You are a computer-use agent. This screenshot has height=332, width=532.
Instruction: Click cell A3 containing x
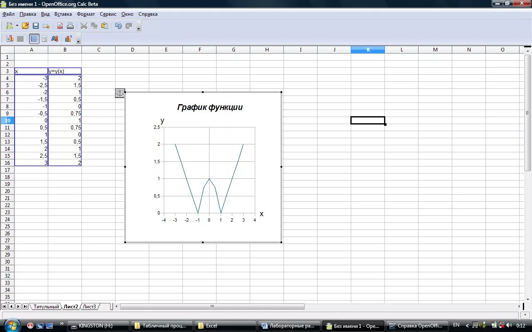pyautogui.click(x=31, y=71)
